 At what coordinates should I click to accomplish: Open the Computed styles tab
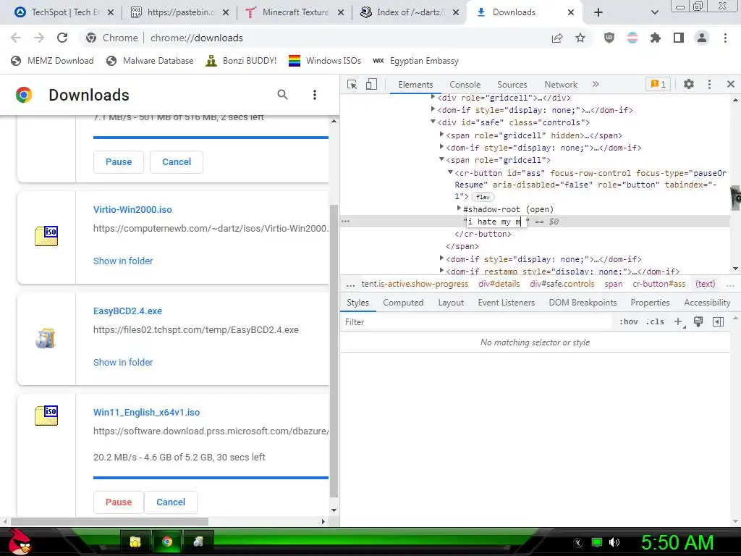click(x=403, y=303)
